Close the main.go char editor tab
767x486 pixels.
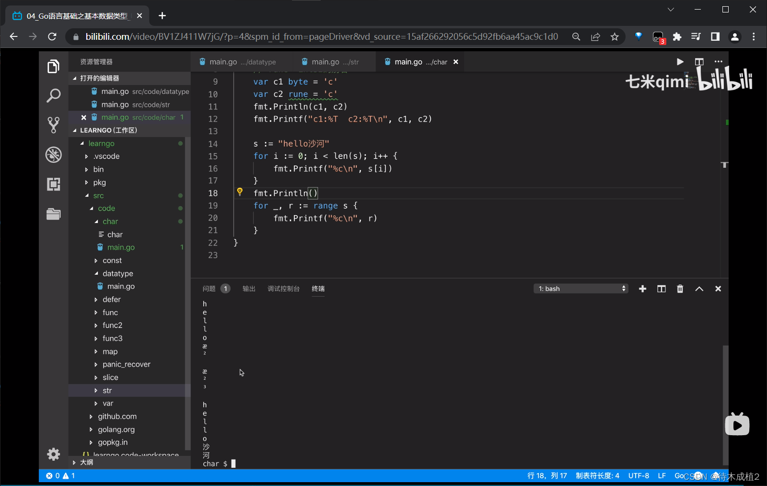[x=456, y=62]
